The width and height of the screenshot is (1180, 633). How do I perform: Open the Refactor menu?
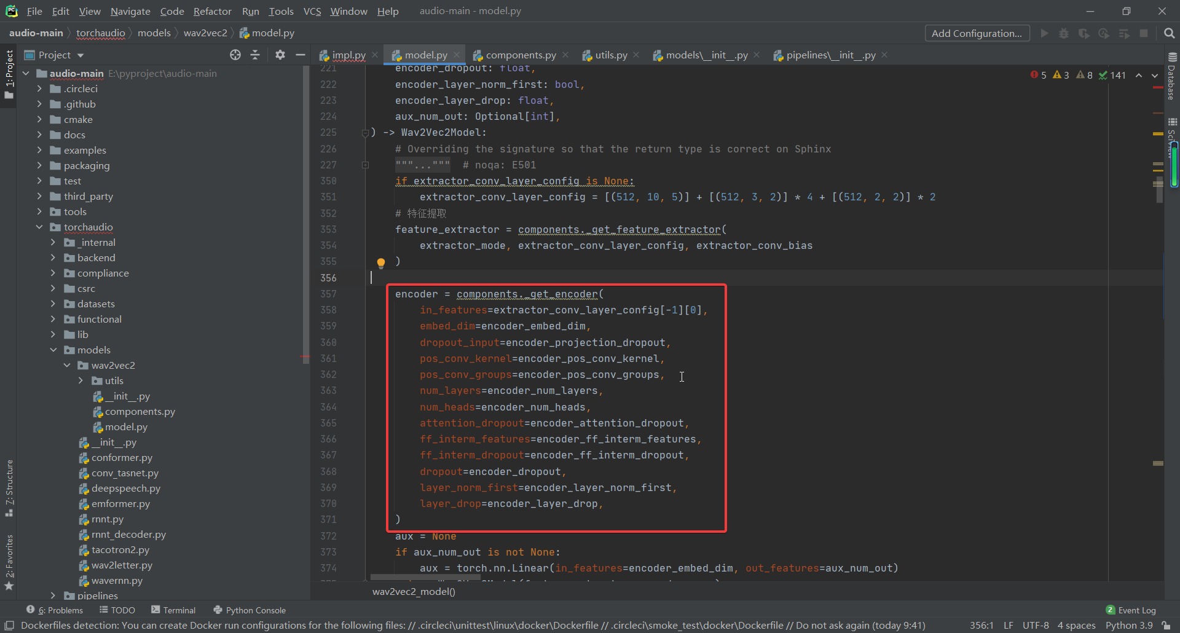point(212,11)
